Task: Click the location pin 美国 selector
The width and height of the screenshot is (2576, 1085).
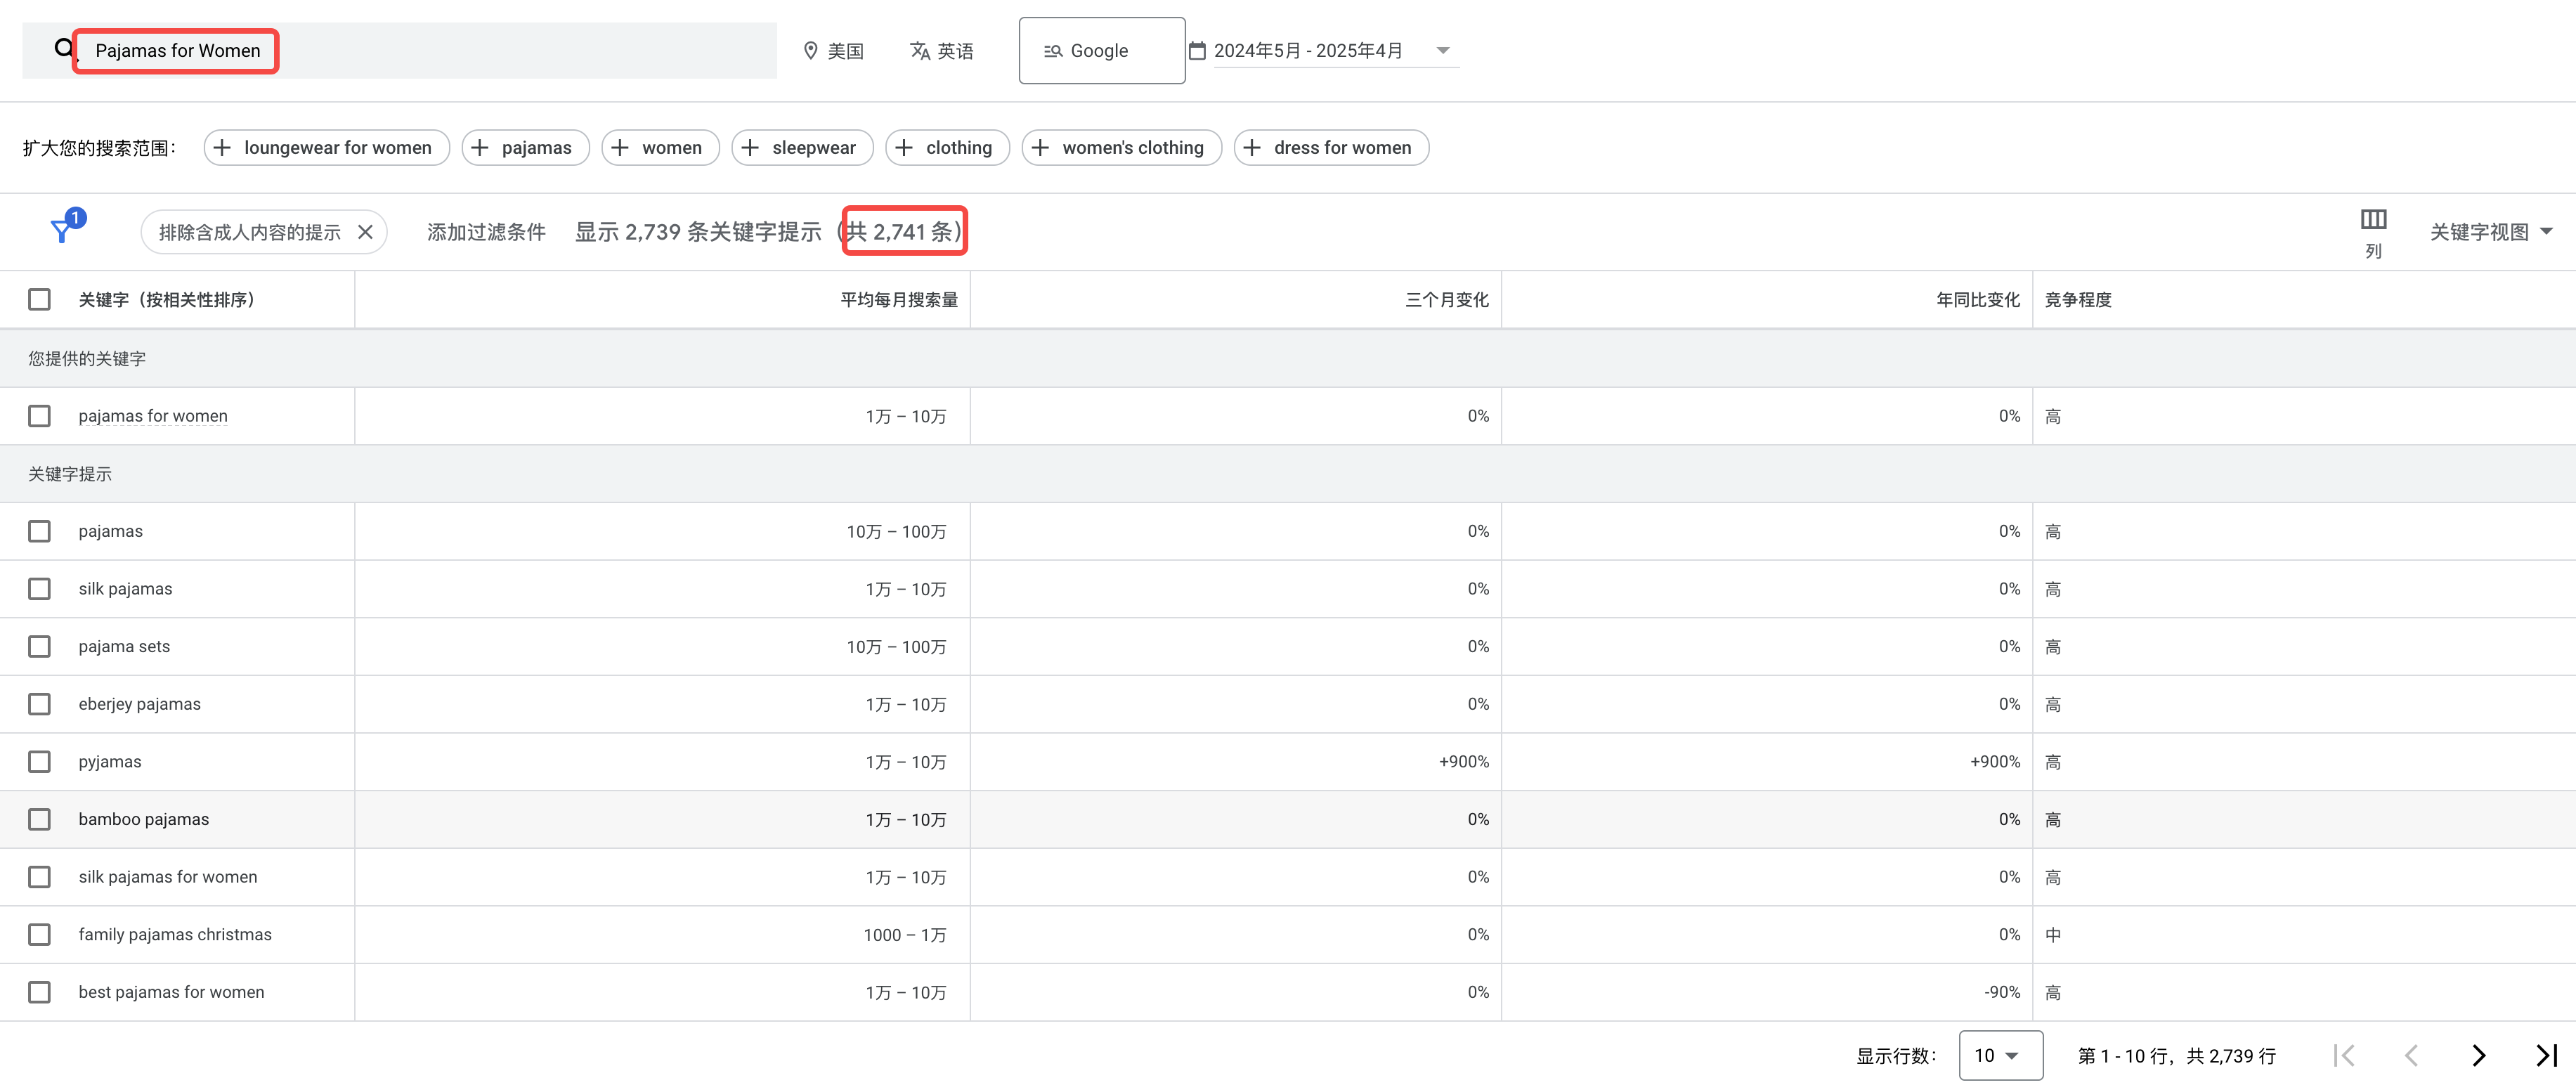Action: pyautogui.click(x=834, y=51)
